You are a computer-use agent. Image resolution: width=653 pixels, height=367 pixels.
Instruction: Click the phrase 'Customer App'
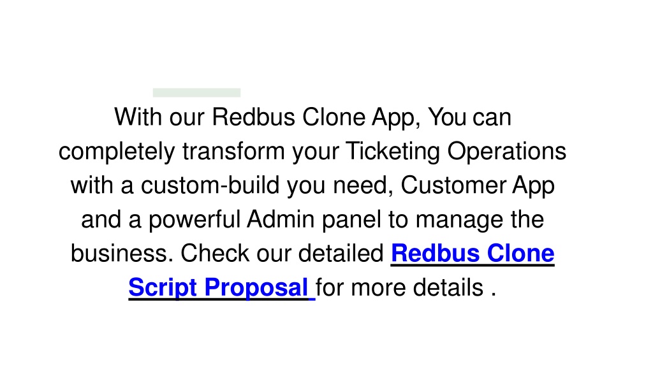[x=478, y=185]
